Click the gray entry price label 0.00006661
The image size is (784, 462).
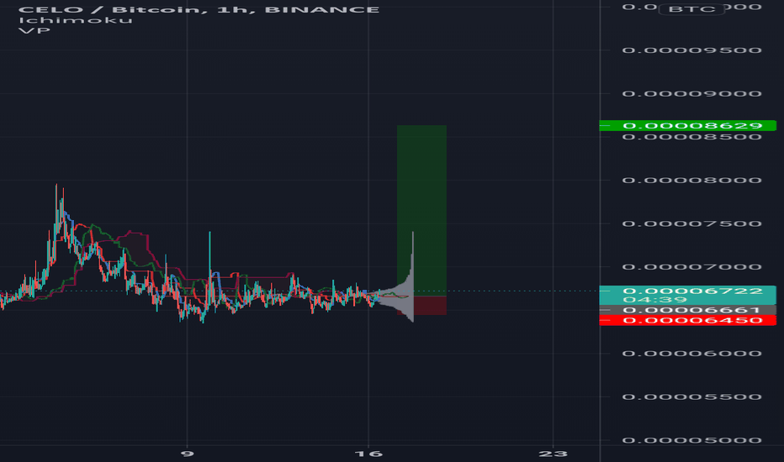(688, 310)
